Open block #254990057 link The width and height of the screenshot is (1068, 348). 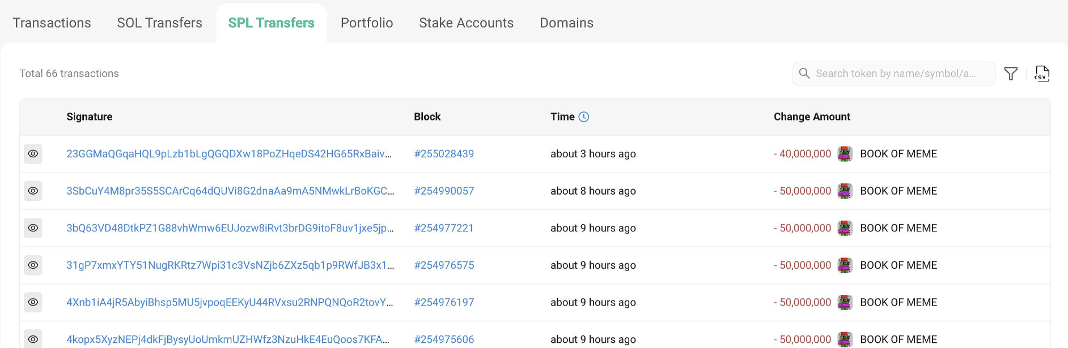[444, 191]
